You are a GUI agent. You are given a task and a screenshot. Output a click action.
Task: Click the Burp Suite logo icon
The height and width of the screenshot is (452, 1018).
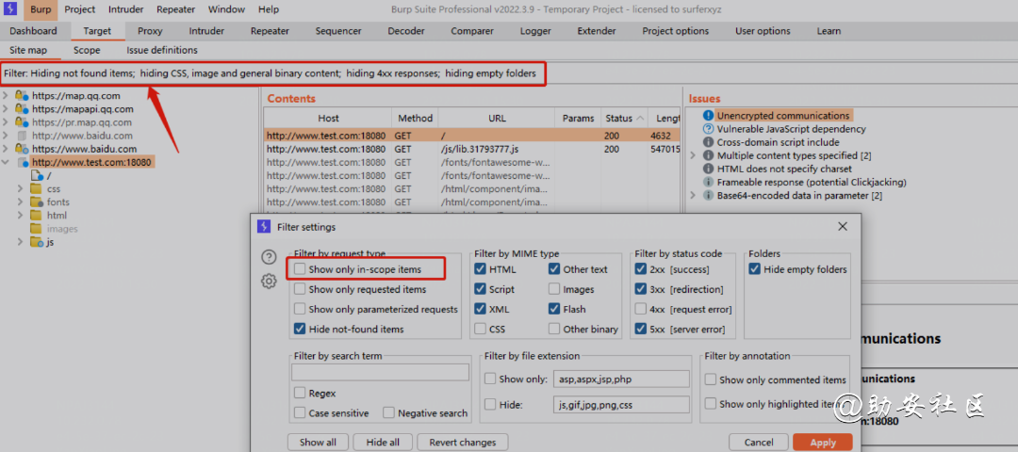[x=10, y=9]
